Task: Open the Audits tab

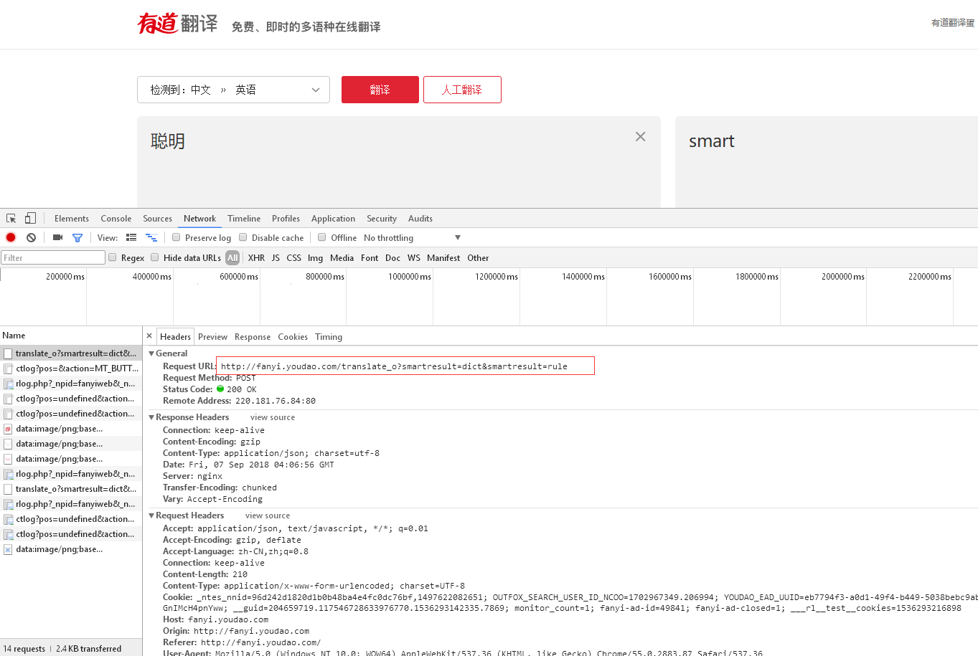Action: point(420,219)
